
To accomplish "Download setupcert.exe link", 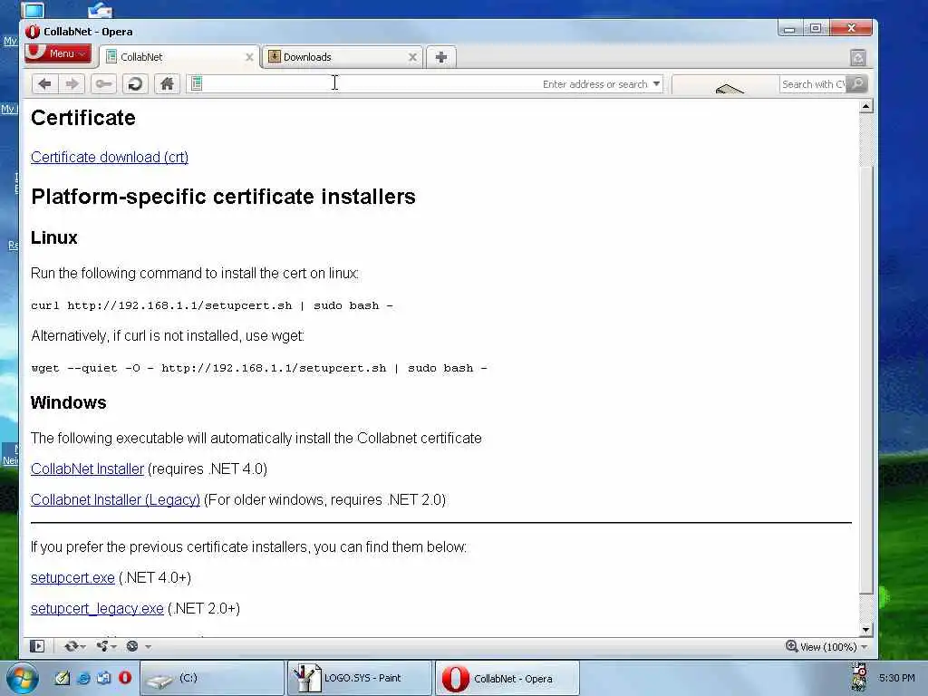I will coord(72,577).
